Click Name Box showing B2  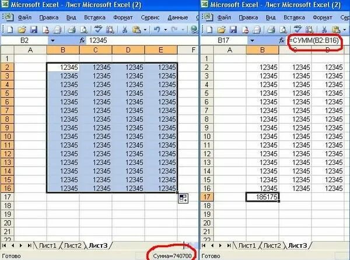24,41
